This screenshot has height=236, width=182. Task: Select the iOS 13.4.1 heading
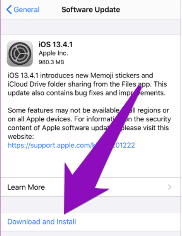click(x=55, y=44)
